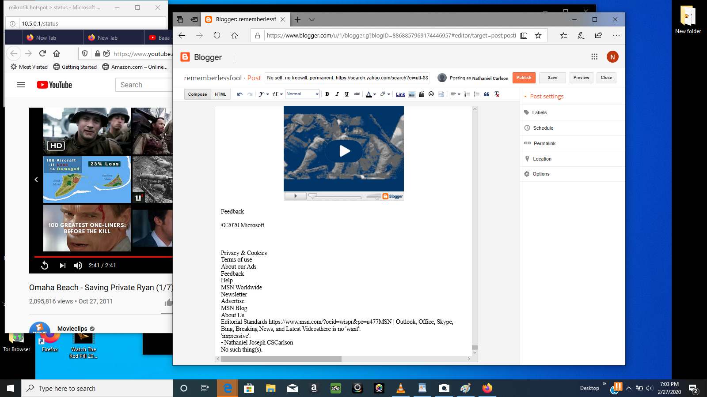Image resolution: width=707 pixels, height=397 pixels.
Task: Open the Most Visited bookmark in Firefox
Action: pyautogui.click(x=29, y=67)
